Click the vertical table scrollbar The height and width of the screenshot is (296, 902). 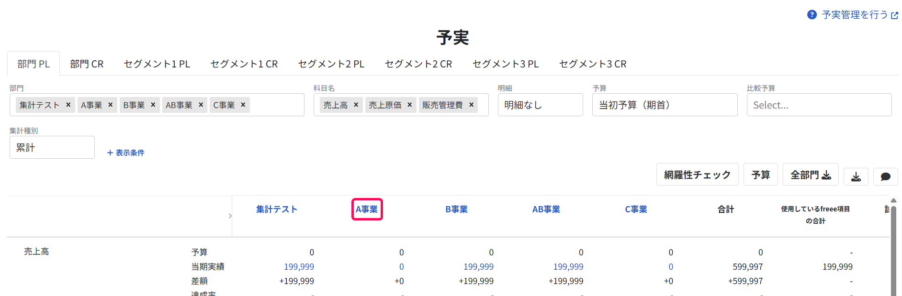click(893, 251)
